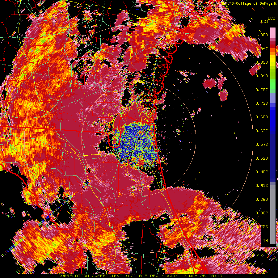Click the CORRELATION COEFFICIENT caption text
The height and width of the screenshot is (278, 278).
point(90,276)
